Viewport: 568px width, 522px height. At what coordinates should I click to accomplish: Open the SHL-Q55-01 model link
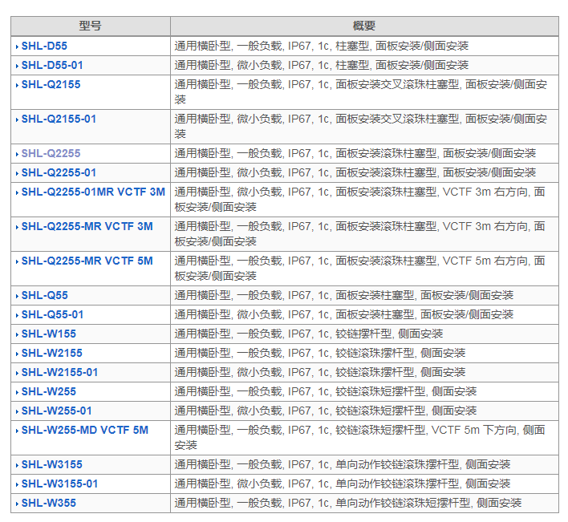(x=52, y=314)
